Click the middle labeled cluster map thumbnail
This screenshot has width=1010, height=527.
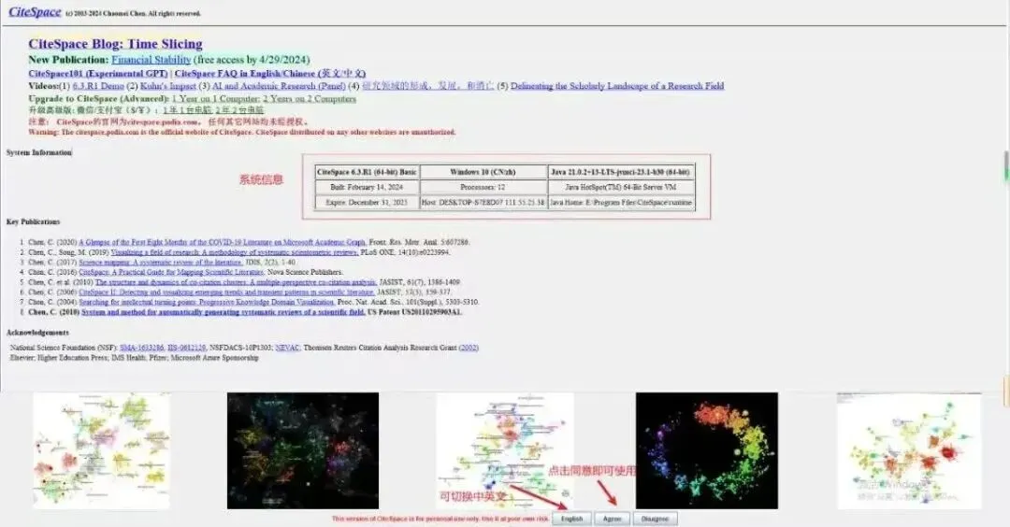pyautogui.click(x=505, y=450)
